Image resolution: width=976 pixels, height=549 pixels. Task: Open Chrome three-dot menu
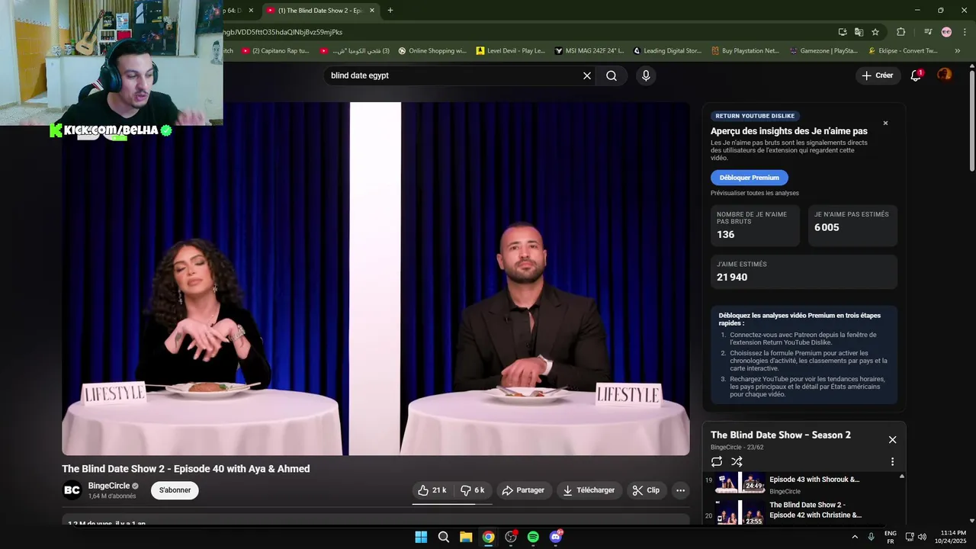[x=965, y=32]
